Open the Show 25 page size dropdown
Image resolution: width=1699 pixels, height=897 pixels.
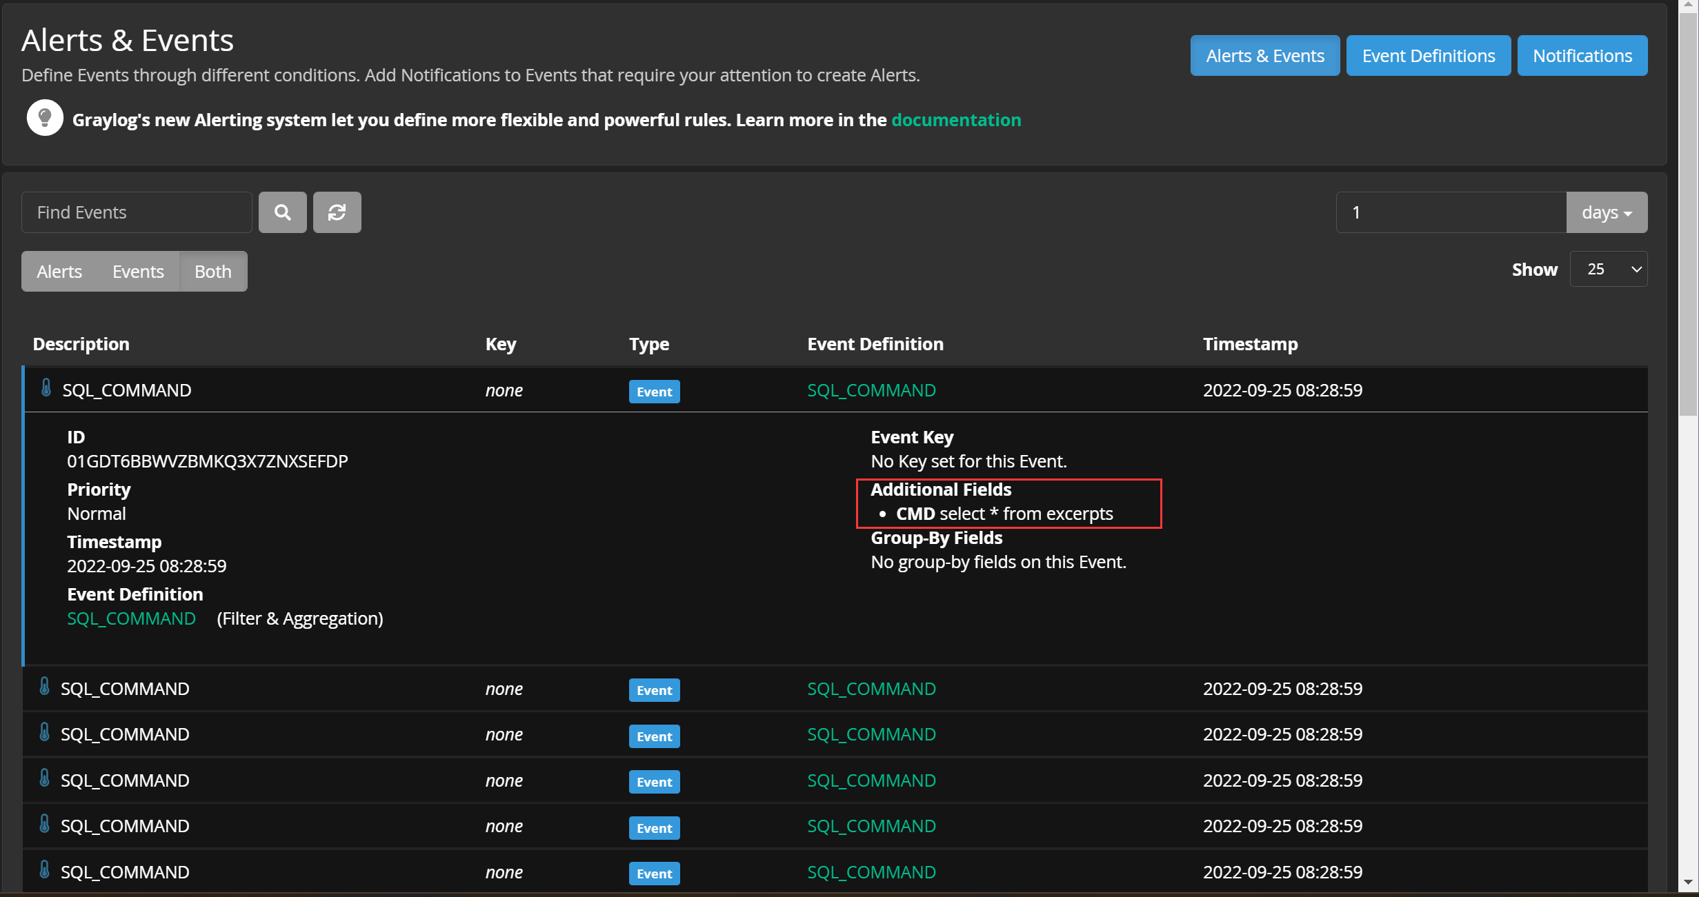[x=1609, y=269]
